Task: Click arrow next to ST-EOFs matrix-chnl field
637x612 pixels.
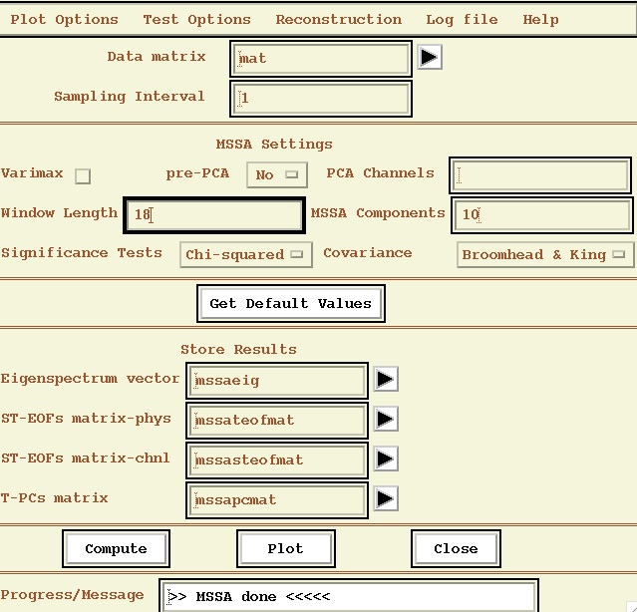Action: (385, 459)
